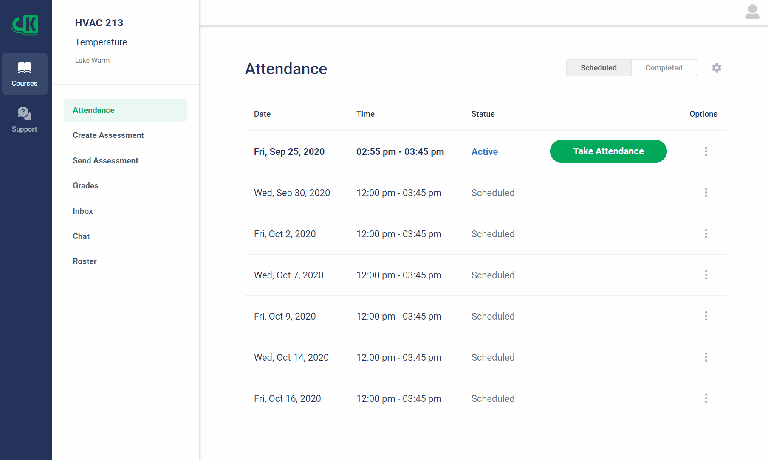Open the Support chat bubbles icon
The image size is (768, 460).
24,113
